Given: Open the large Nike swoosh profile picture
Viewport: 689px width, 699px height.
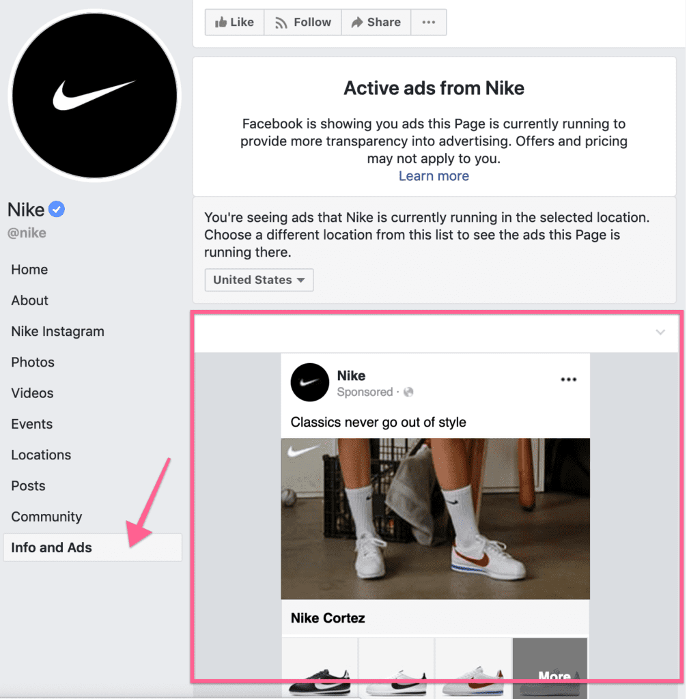Looking at the screenshot, I should click(x=94, y=96).
